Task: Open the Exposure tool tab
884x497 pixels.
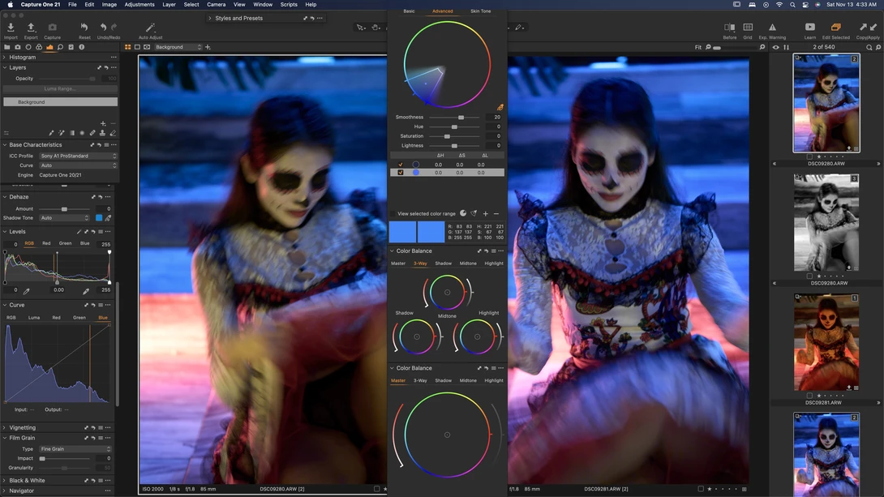Action: (49, 47)
